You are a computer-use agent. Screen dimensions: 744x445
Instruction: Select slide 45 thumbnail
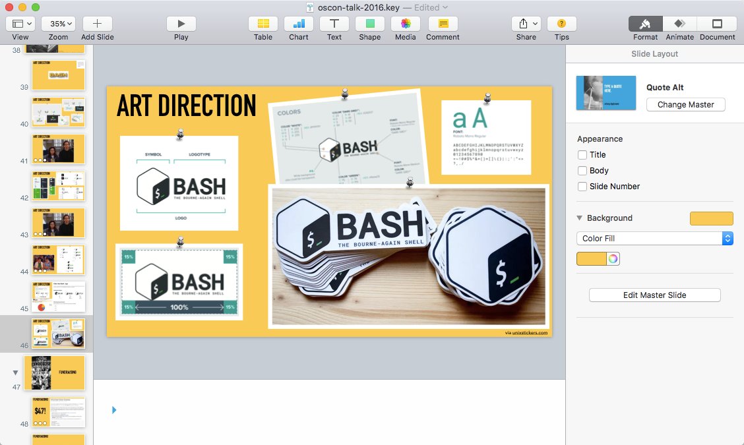pos(58,297)
